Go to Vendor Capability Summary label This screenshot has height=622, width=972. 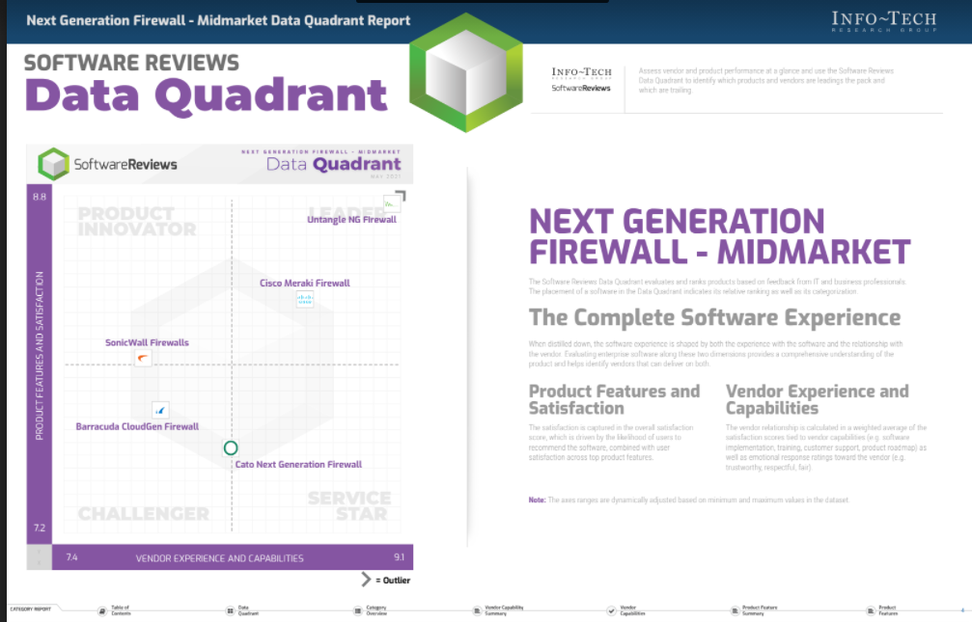pyautogui.click(x=504, y=610)
